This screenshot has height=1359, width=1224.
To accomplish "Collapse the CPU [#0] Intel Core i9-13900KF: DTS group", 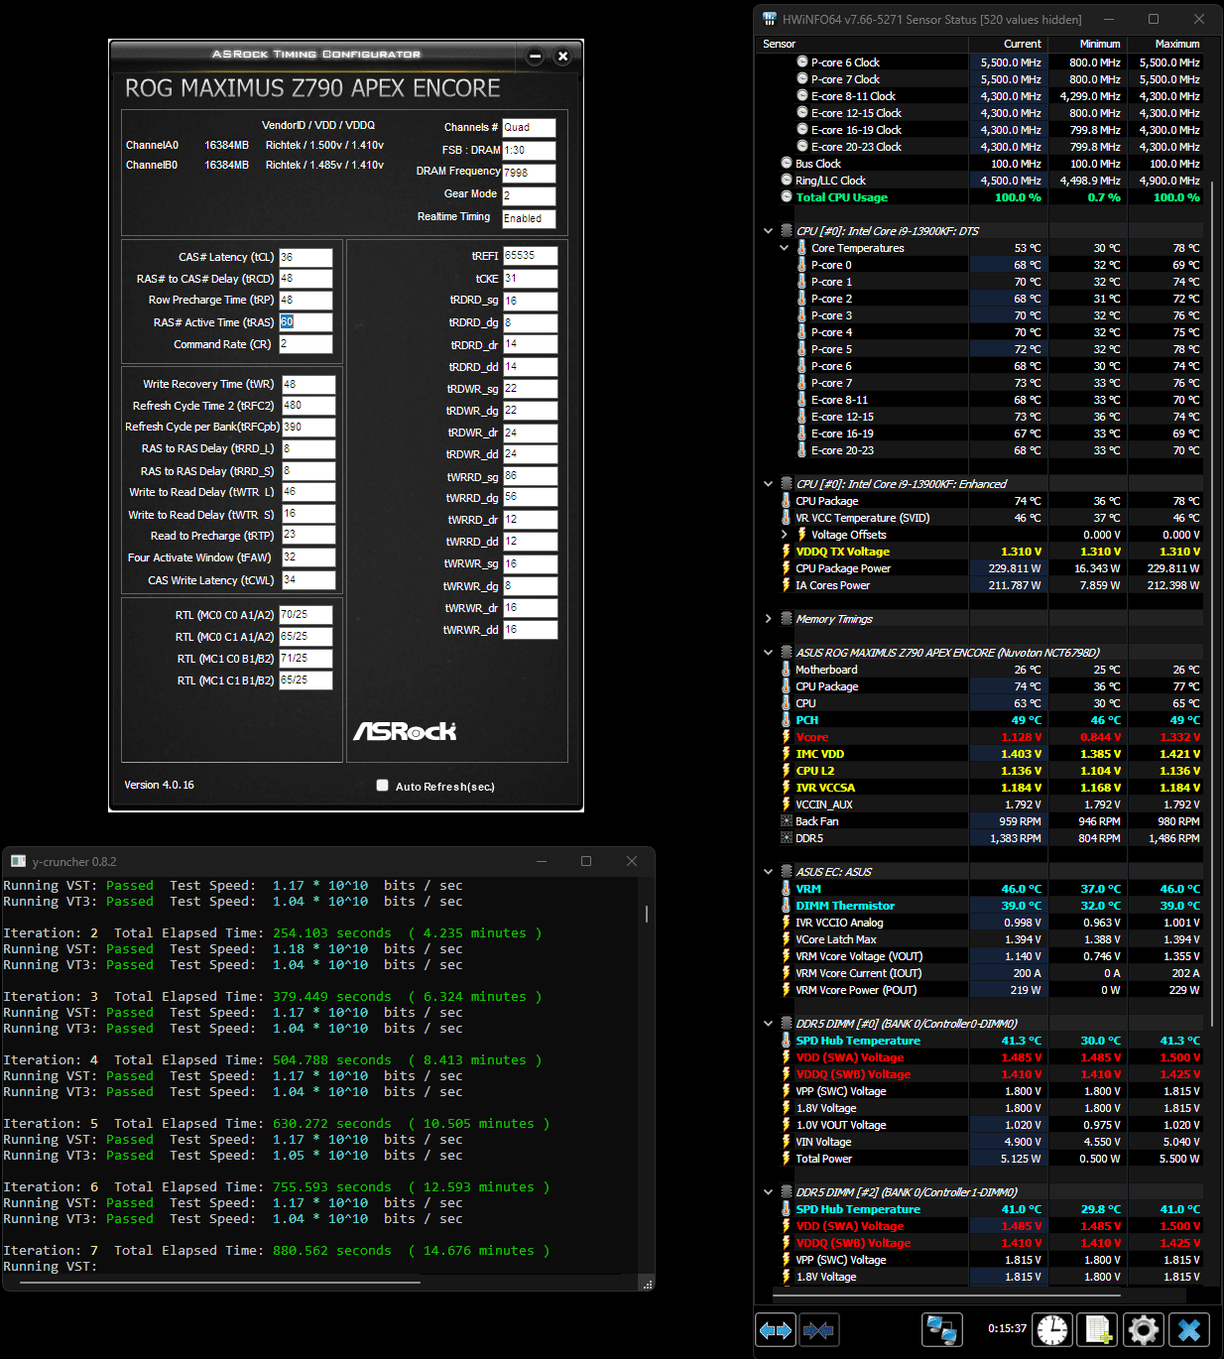I will pos(768,231).
